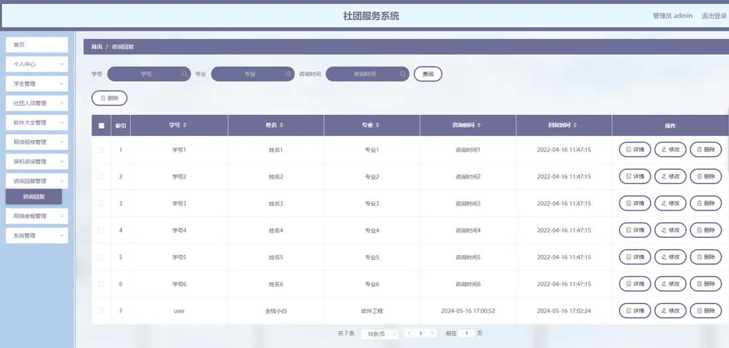Open 详情 for row 学号6

(x=635, y=284)
